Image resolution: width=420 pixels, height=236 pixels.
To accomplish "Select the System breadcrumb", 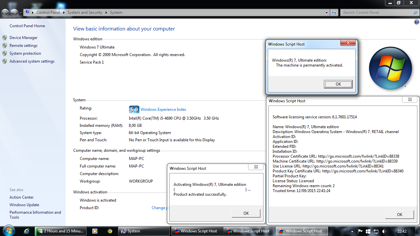I will 116,12.
